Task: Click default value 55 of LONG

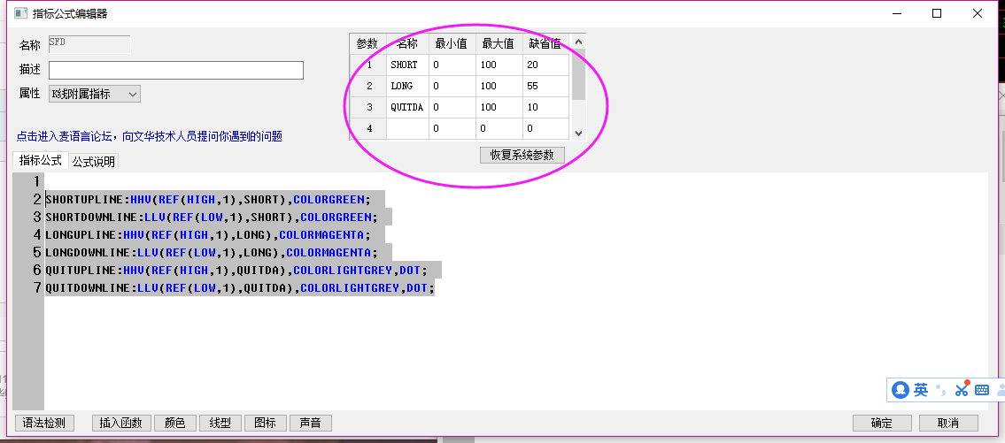Action: tap(545, 86)
